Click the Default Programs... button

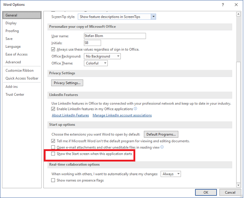click(x=161, y=134)
